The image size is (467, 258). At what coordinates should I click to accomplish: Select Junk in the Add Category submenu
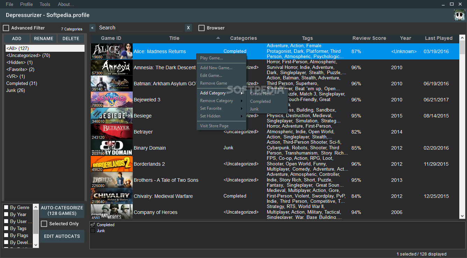[267, 109]
